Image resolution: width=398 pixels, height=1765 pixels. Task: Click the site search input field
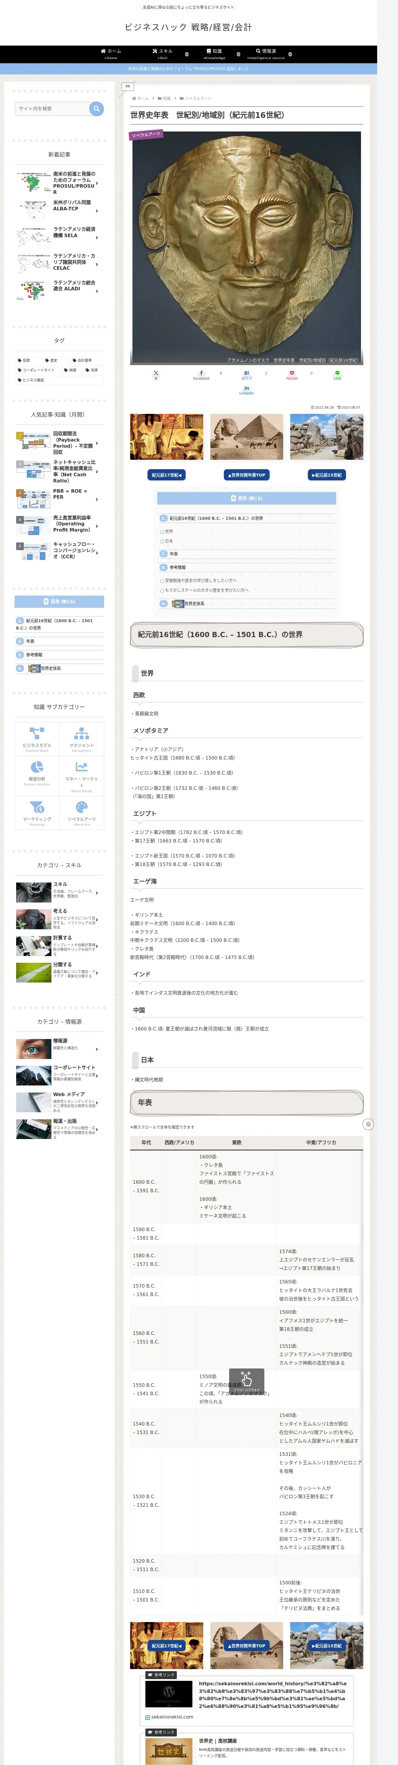52,108
